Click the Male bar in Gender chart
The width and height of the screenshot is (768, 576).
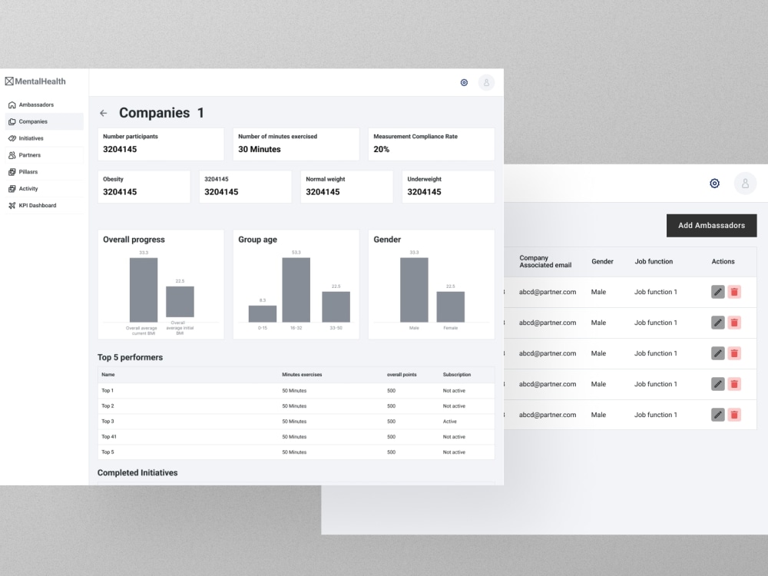(x=414, y=290)
